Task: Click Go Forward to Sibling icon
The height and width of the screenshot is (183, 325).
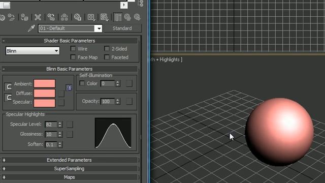Action: pyautogui.click(x=137, y=17)
